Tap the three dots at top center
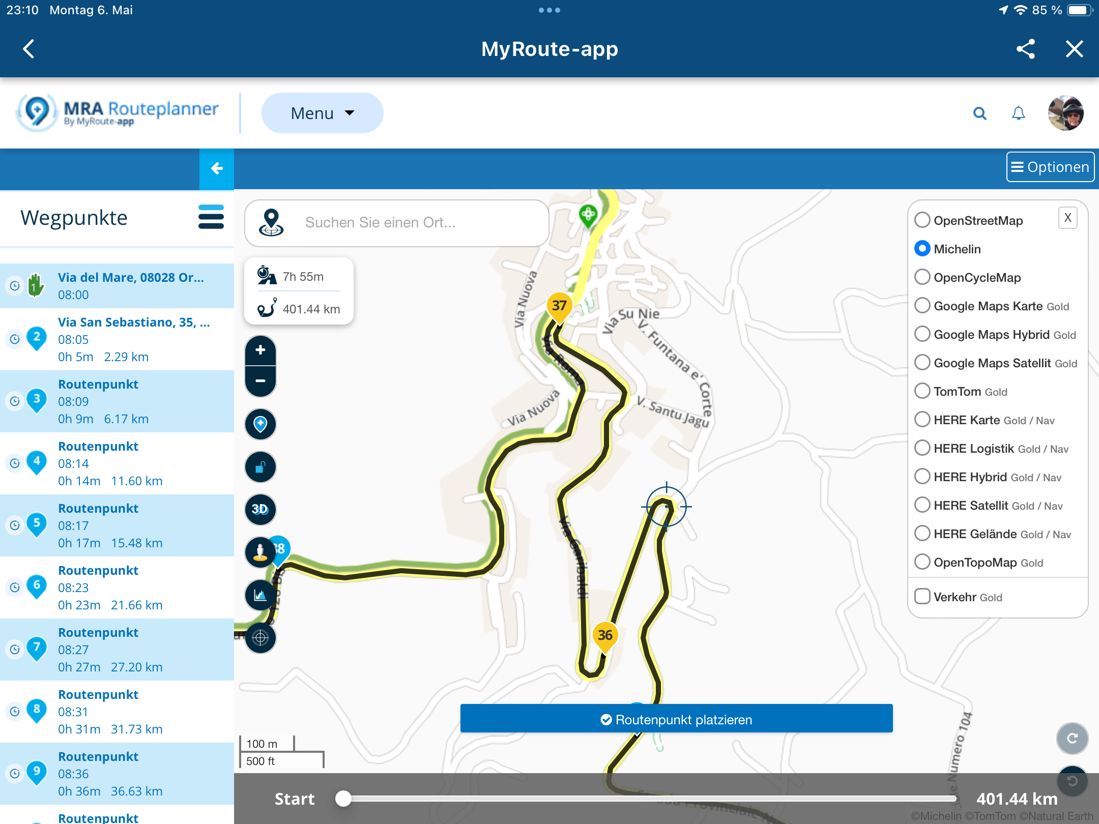 (549, 10)
